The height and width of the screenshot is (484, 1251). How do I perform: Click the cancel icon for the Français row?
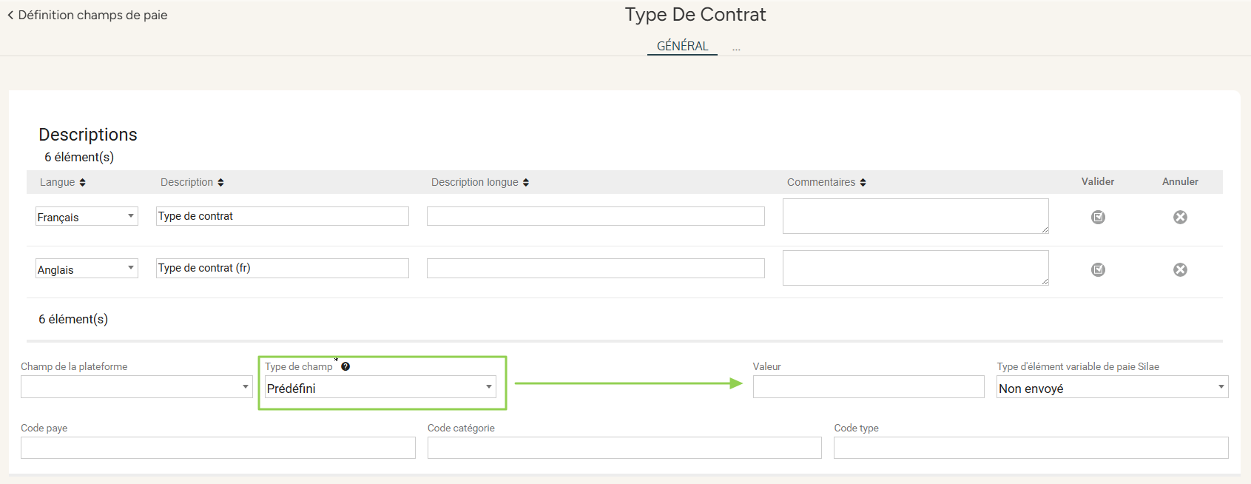1180,217
